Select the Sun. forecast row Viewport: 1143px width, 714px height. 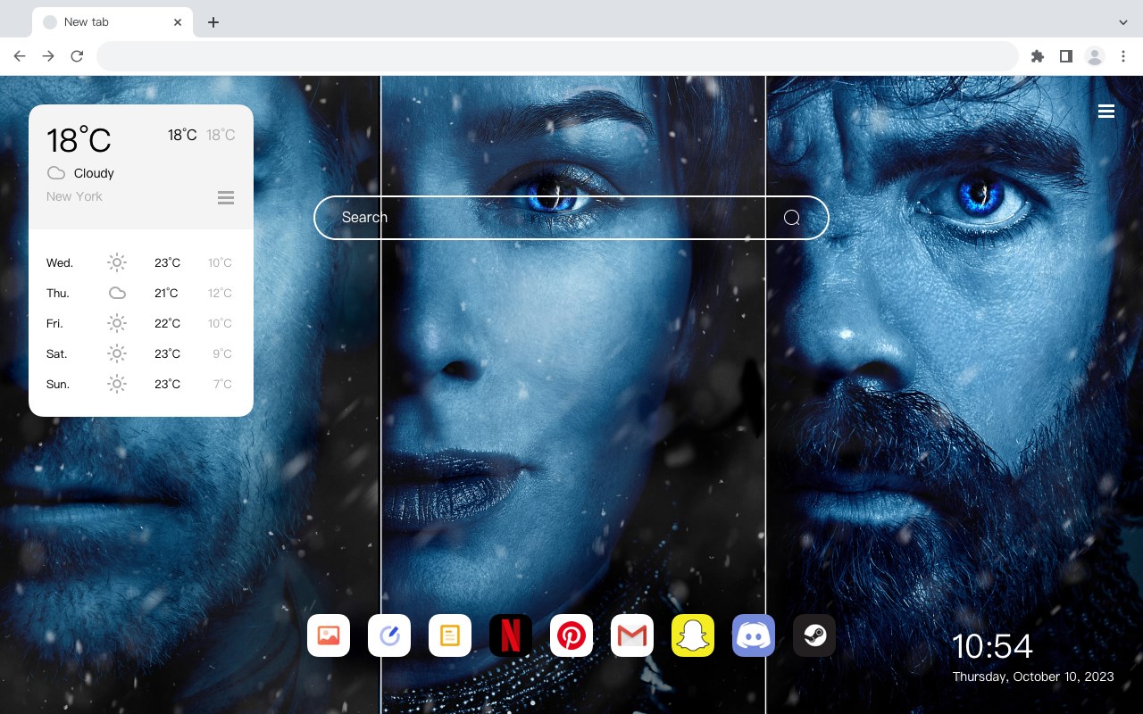point(141,384)
